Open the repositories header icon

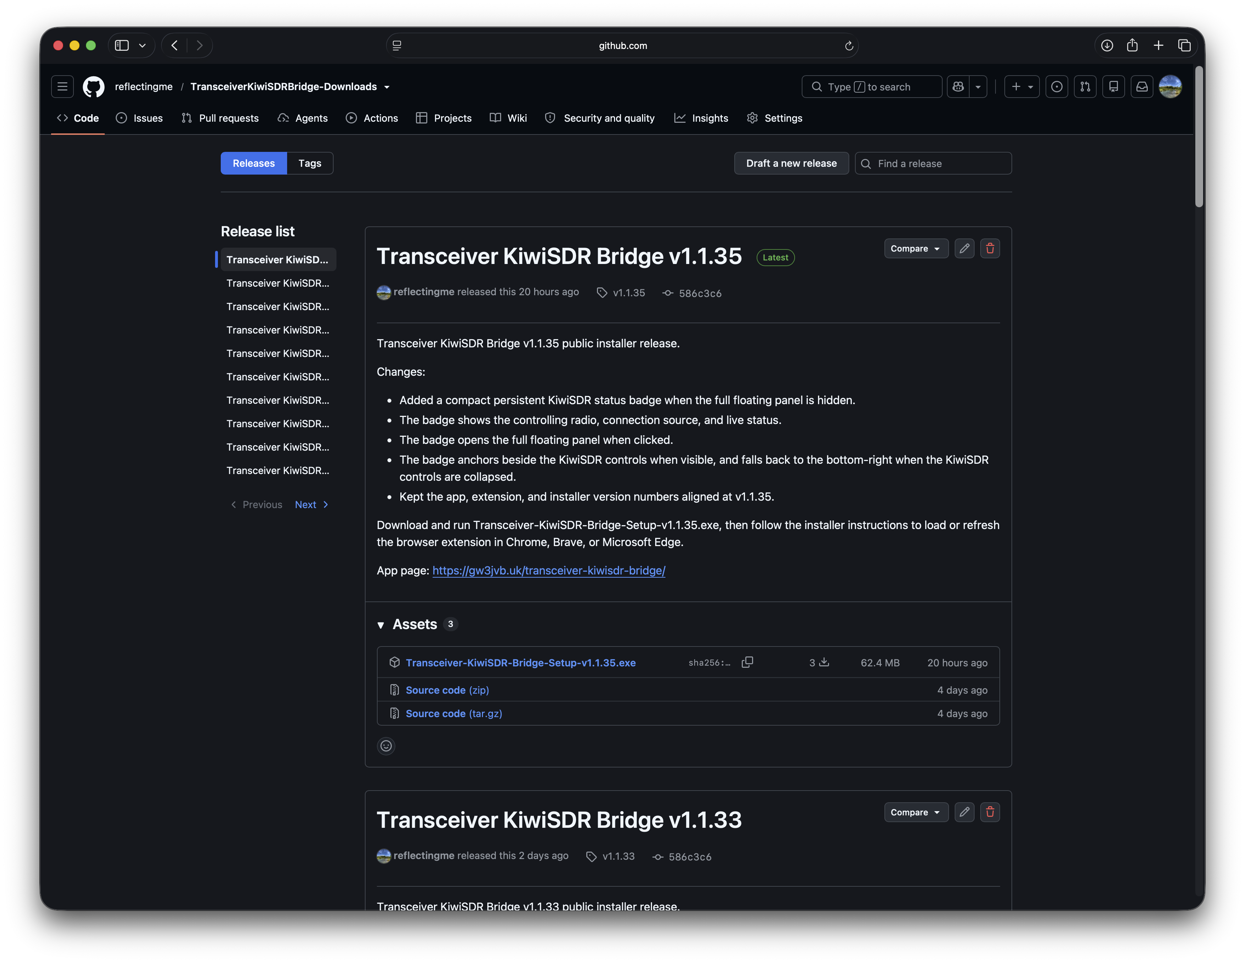pyautogui.click(x=1113, y=87)
